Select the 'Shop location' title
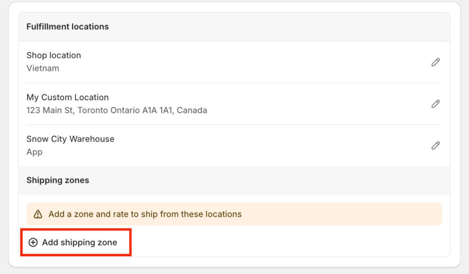Screen dimensions: 469x274 tap(54, 55)
